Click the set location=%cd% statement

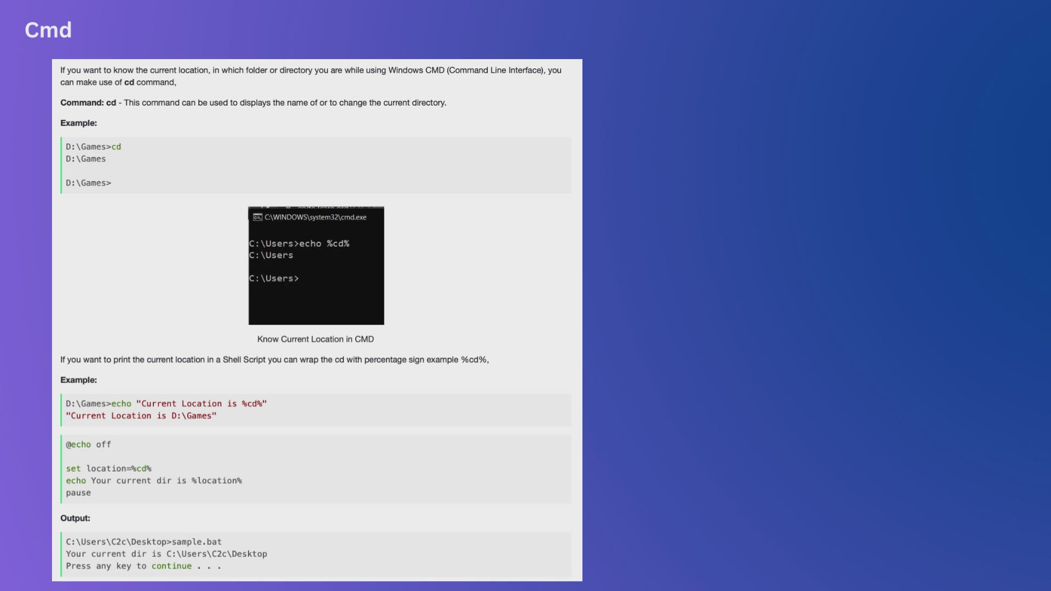[x=108, y=468]
